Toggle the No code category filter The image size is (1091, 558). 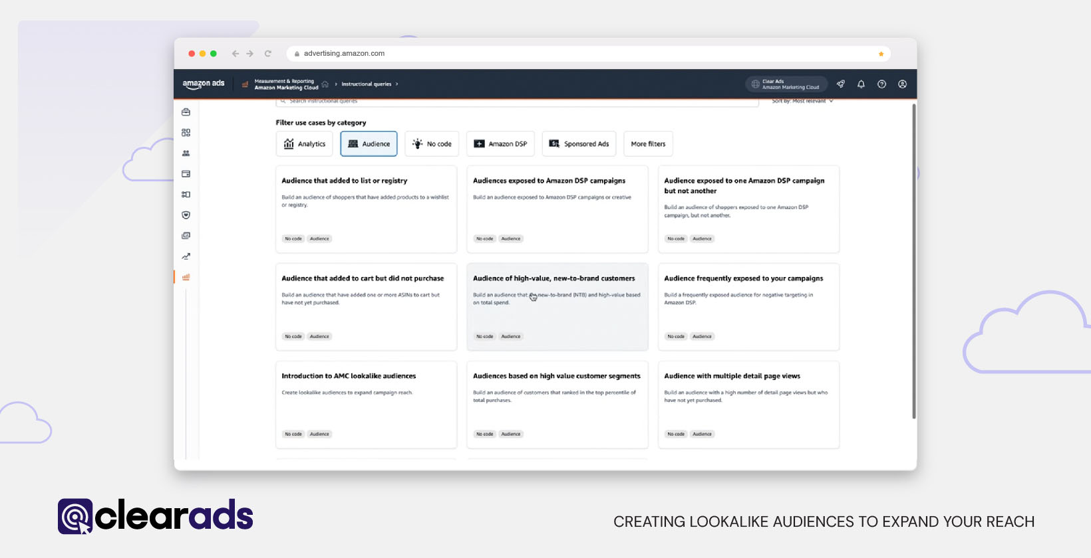pyautogui.click(x=432, y=143)
